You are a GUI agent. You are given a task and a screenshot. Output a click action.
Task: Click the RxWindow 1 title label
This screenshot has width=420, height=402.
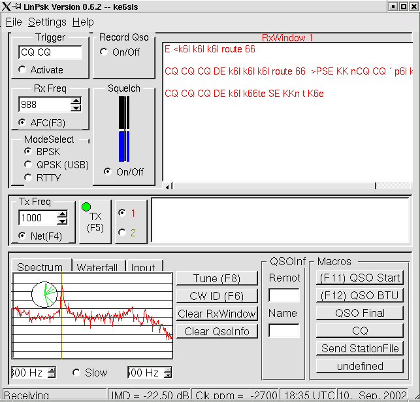coord(287,38)
